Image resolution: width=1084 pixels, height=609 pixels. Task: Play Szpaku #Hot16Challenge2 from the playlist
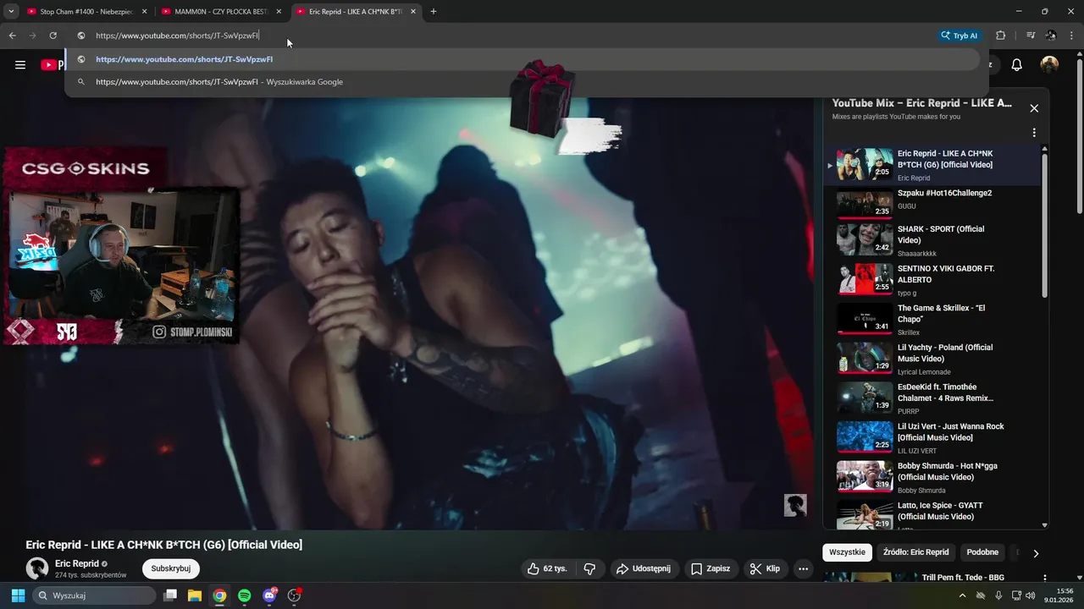tap(932, 204)
